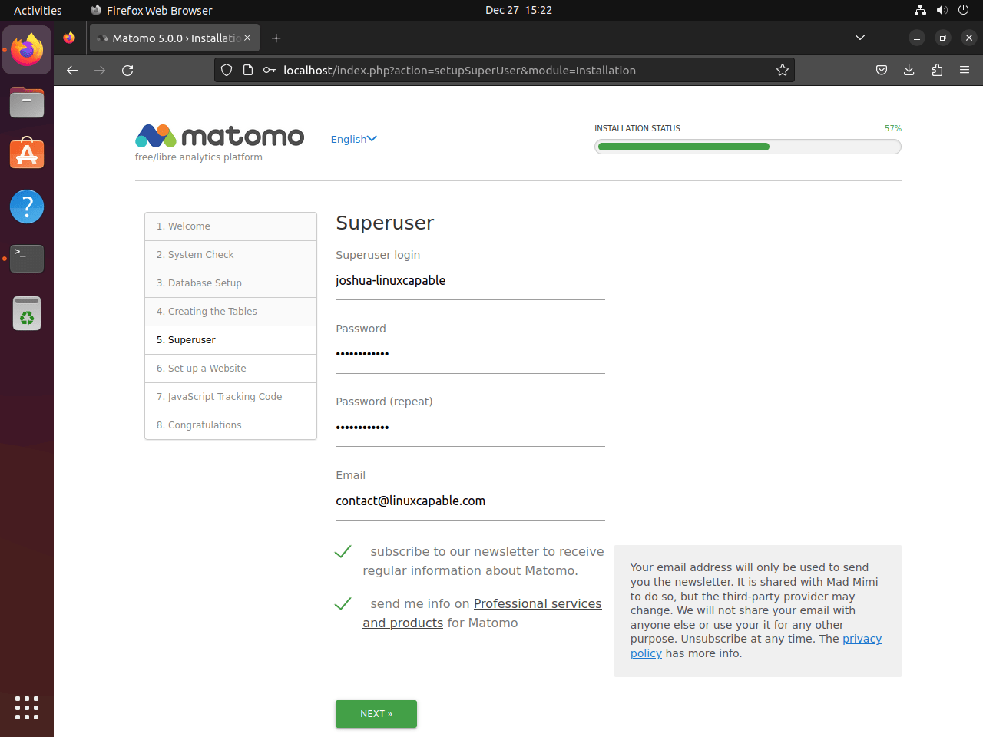Focus the Password (repeat) field
The width and height of the screenshot is (983, 737).
coord(470,427)
